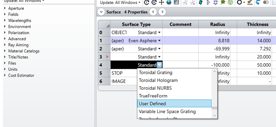276x127 pixels.
Task: Flip the gray toggle switch in the toolbar
Action: pyautogui.click(x=266, y=2)
